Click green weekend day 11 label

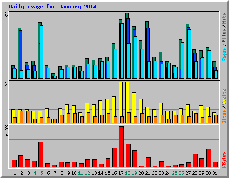[81, 173]
